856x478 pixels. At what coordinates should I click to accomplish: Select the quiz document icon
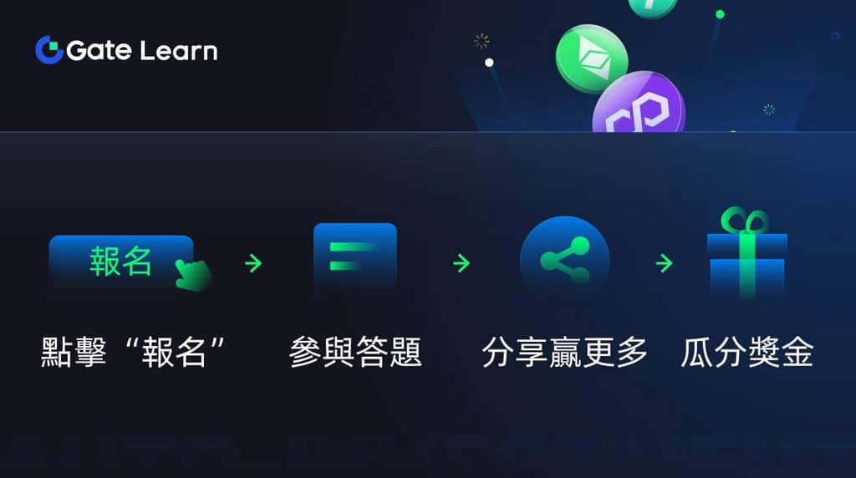pyautogui.click(x=354, y=256)
